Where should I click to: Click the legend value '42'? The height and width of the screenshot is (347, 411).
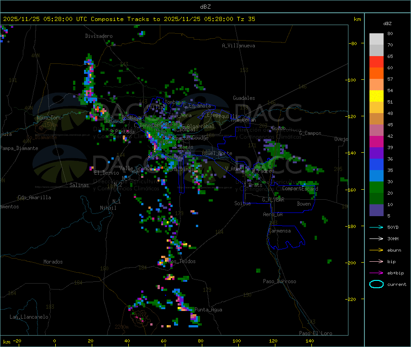coord(390,136)
